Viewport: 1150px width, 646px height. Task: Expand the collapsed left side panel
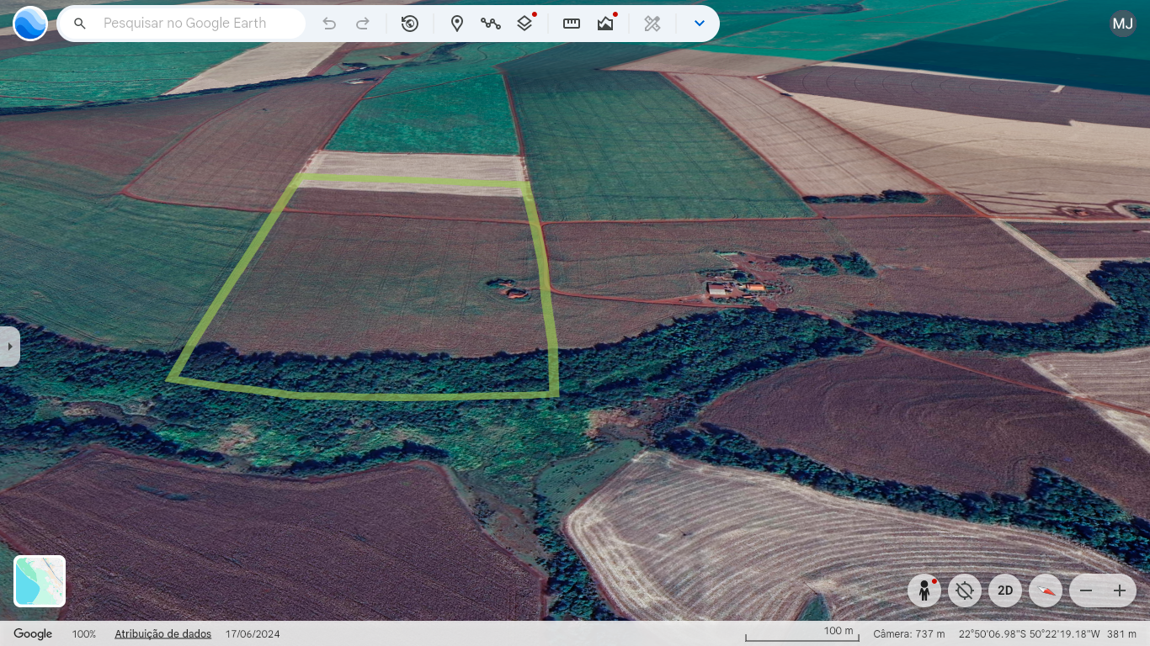(x=8, y=347)
